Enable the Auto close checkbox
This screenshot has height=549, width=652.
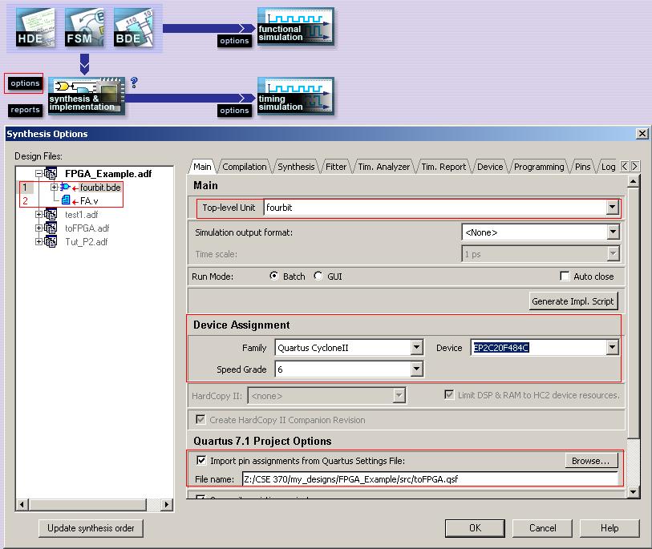[565, 277]
